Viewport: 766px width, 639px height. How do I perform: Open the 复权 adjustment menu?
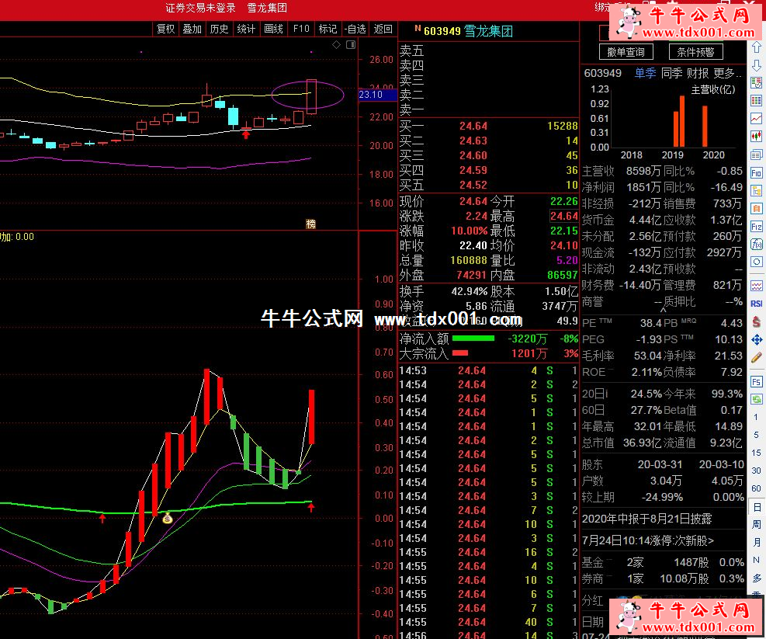165,29
